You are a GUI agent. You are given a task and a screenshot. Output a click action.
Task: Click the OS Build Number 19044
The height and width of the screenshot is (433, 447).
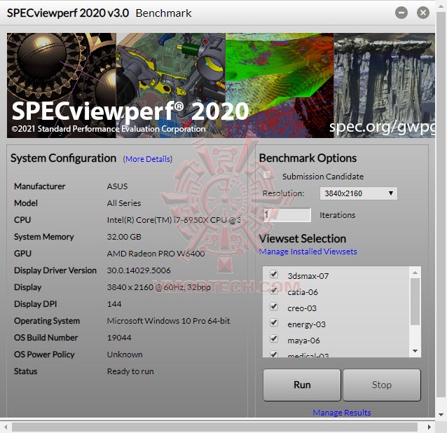[119, 338]
